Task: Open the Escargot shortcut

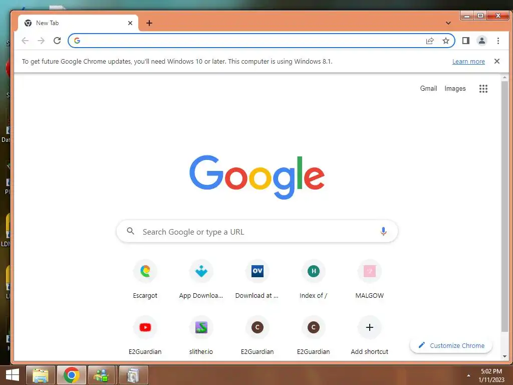Action: tap(145, 279)
